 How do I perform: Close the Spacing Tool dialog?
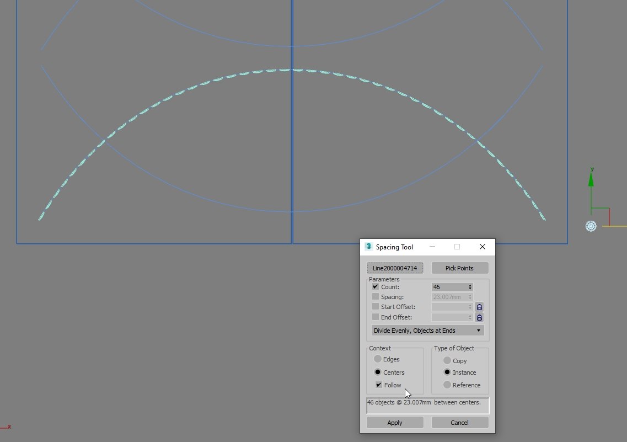pos(483,247)
